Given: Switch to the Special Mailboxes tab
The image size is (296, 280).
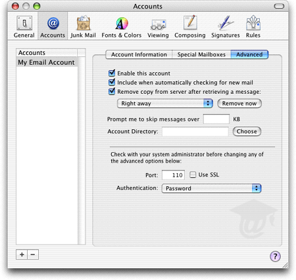Looking at the screenshot, I should tap(201, 54).
